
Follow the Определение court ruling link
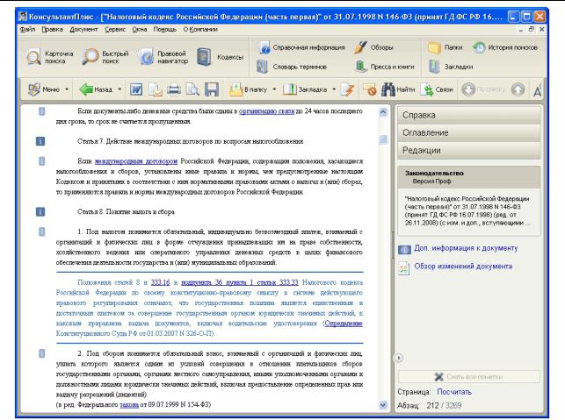(344, 324)
